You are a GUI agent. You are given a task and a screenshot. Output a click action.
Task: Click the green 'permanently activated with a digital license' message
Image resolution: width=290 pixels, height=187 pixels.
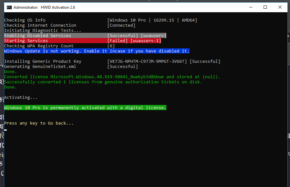point(85,108)
